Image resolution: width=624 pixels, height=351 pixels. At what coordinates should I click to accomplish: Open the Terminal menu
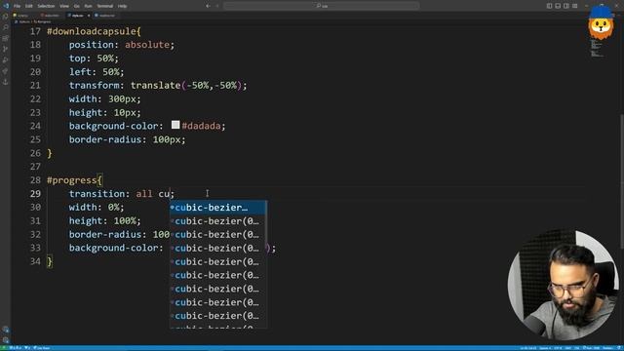[105, 6]
